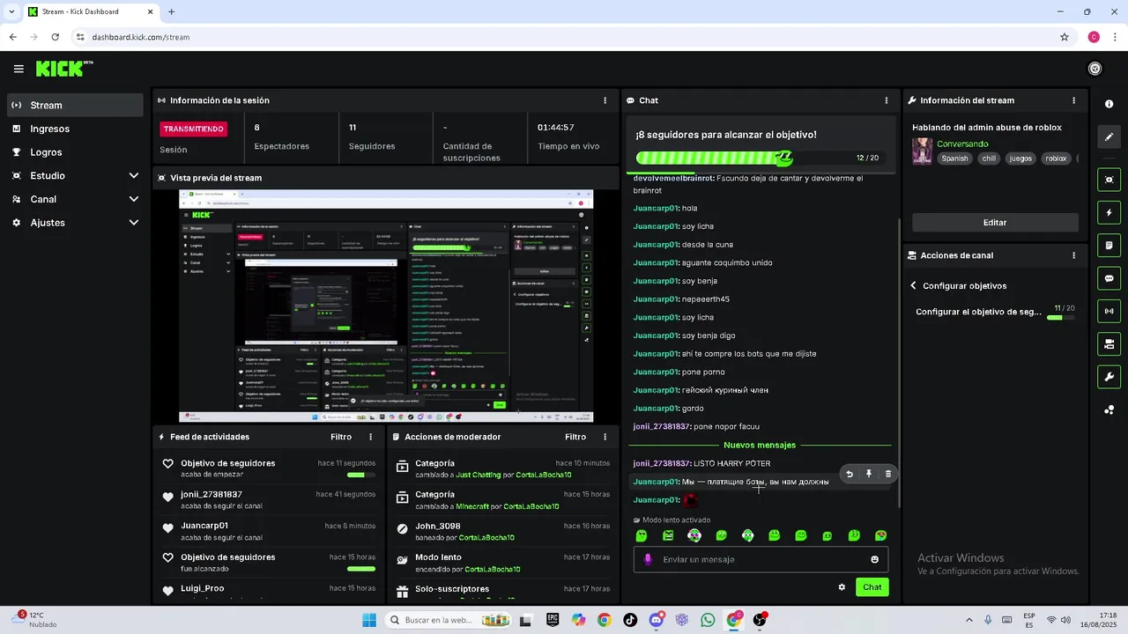
Task: Select the fifth green emote in quick row
Action: [x=747, y=535]
